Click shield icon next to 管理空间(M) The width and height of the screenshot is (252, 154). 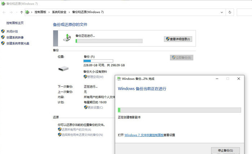coord(85,77)
